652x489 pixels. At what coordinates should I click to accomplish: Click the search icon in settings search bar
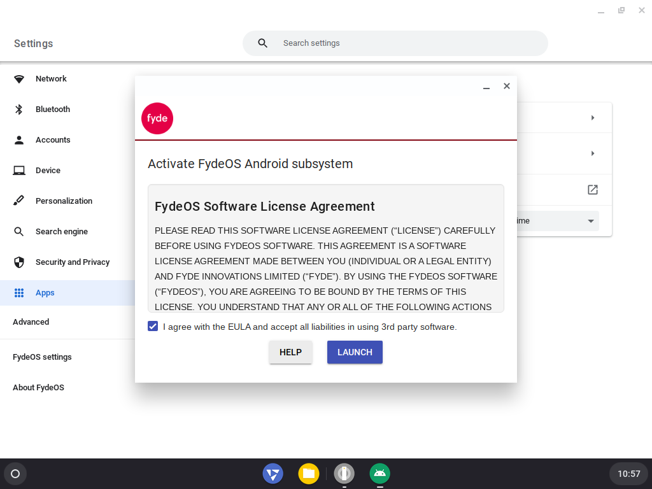click(262, 43)
